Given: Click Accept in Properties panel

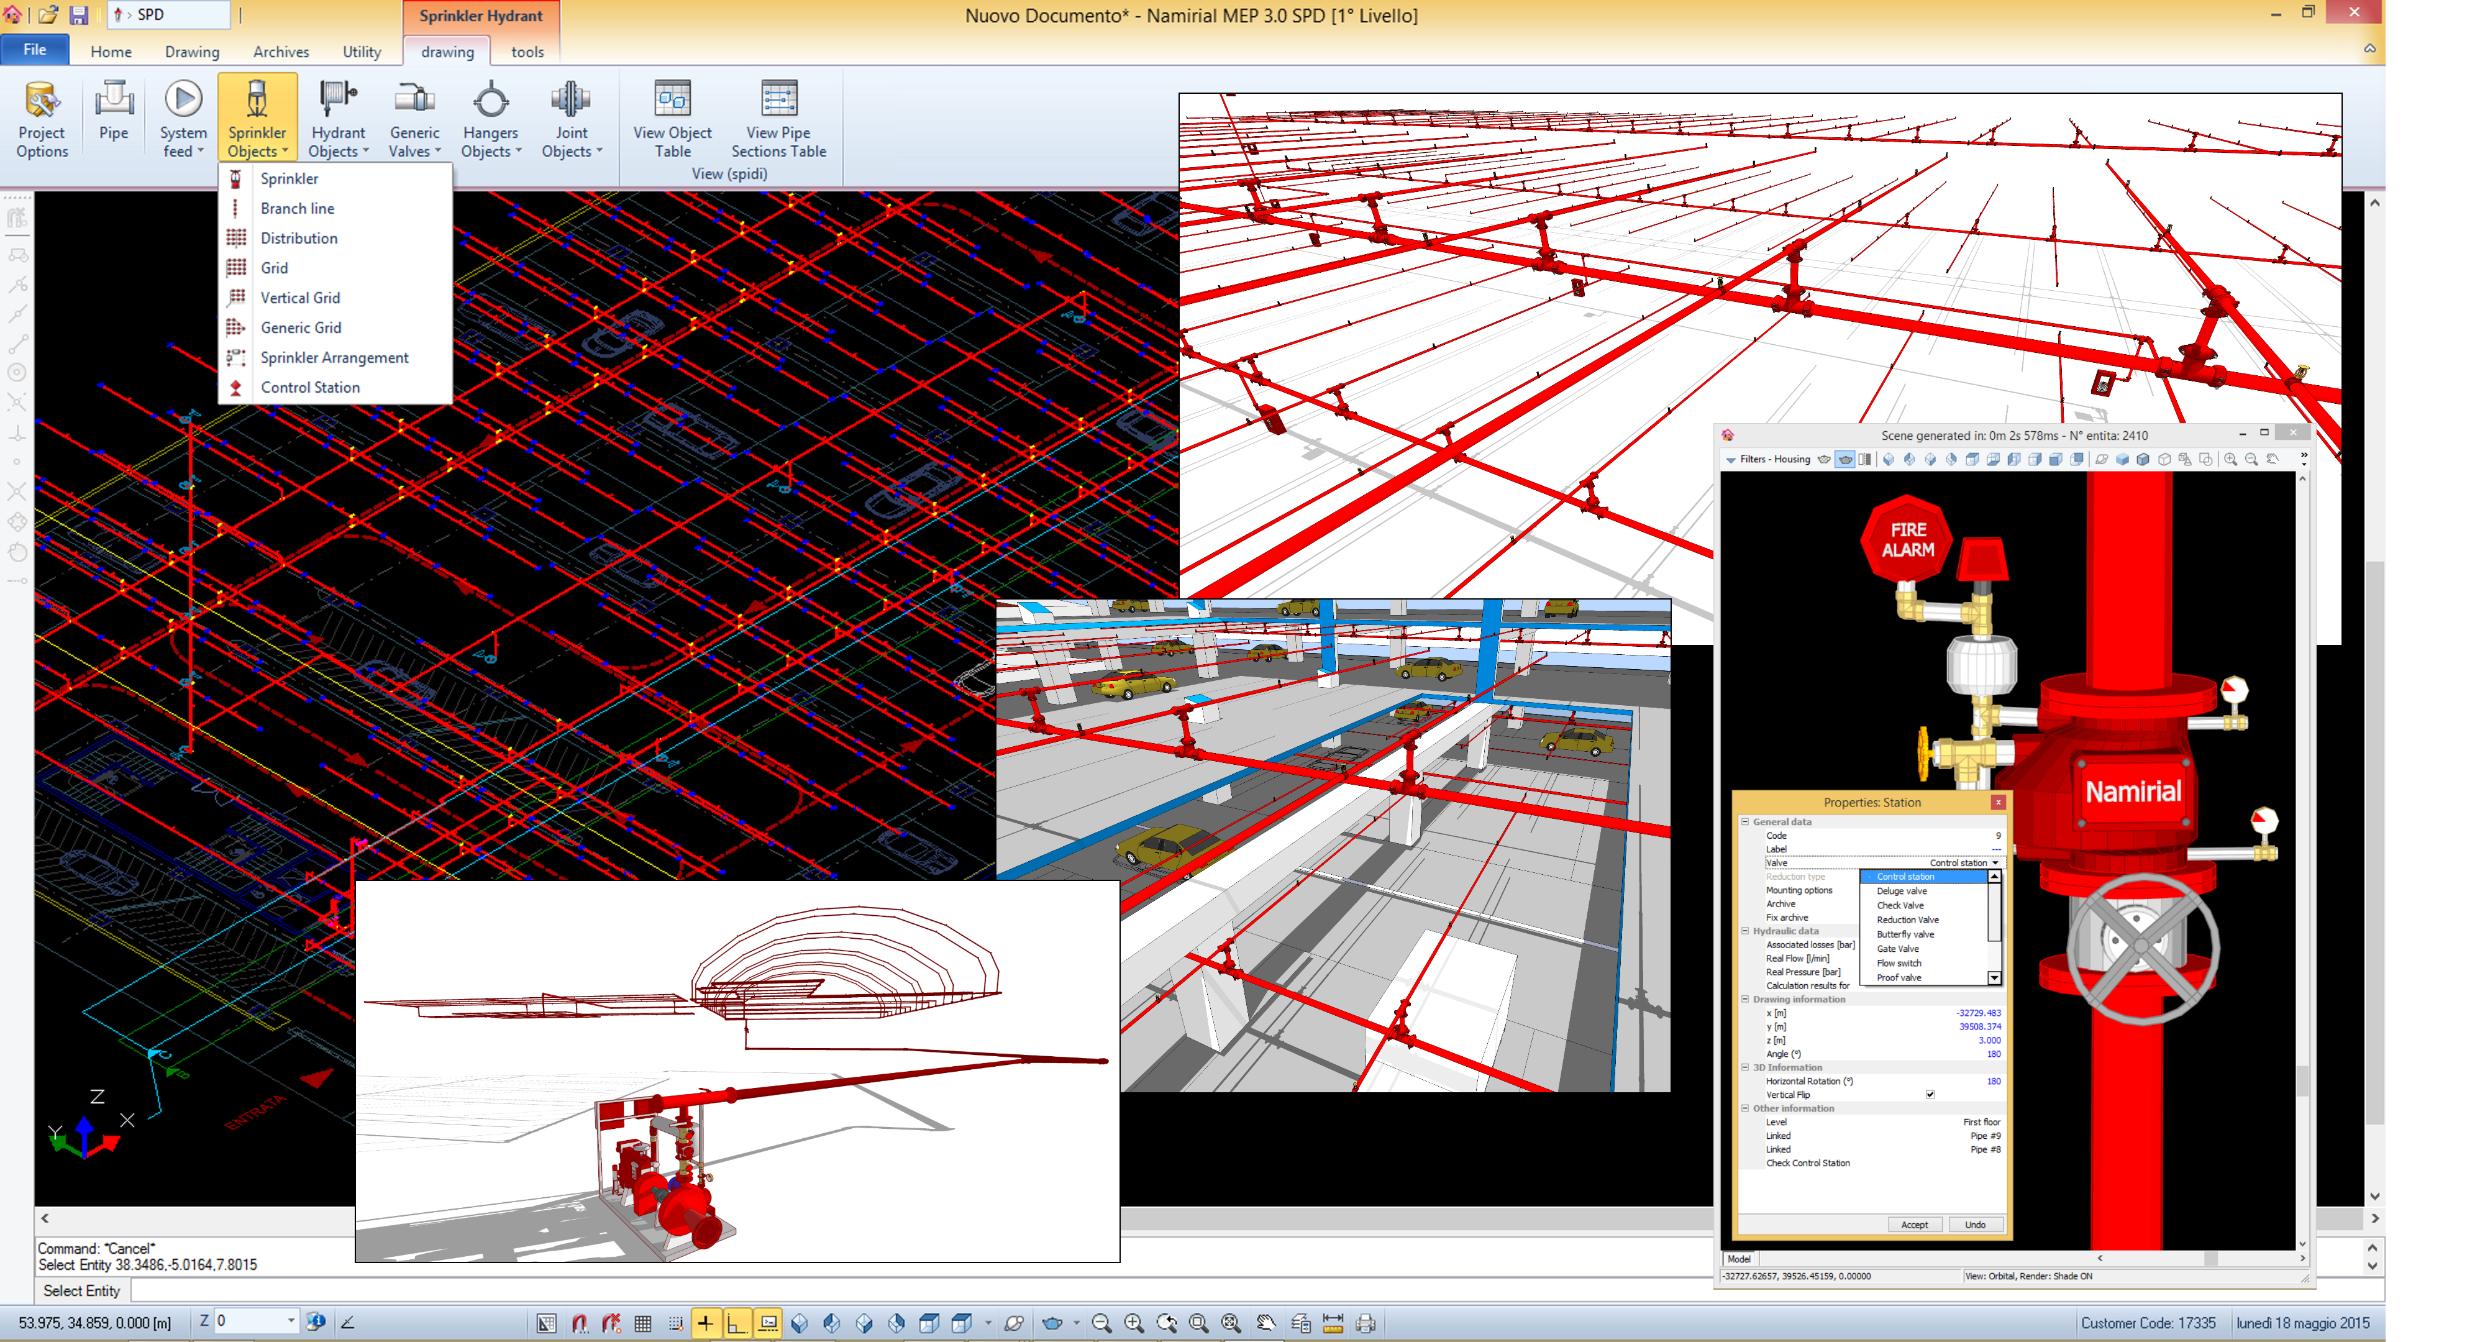Looking at the screenshot, I should pyautogui.click(x=1914, y=1225).
